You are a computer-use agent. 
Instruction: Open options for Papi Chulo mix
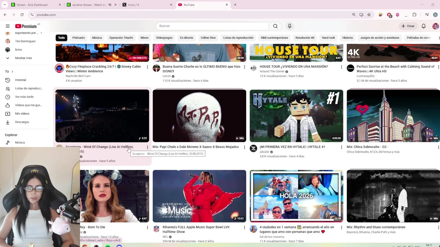pos(244,147)
